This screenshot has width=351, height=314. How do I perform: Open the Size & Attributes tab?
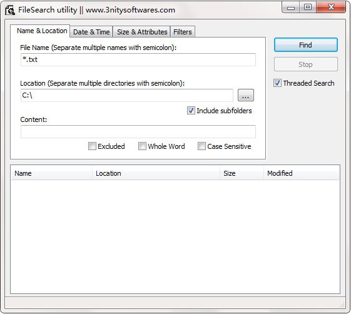(142, 32)
